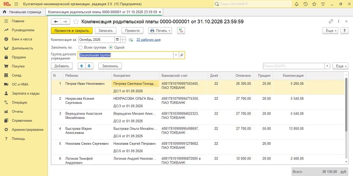Clear table search field with X
The image size is (353, 176).
[x=327, y=66]
